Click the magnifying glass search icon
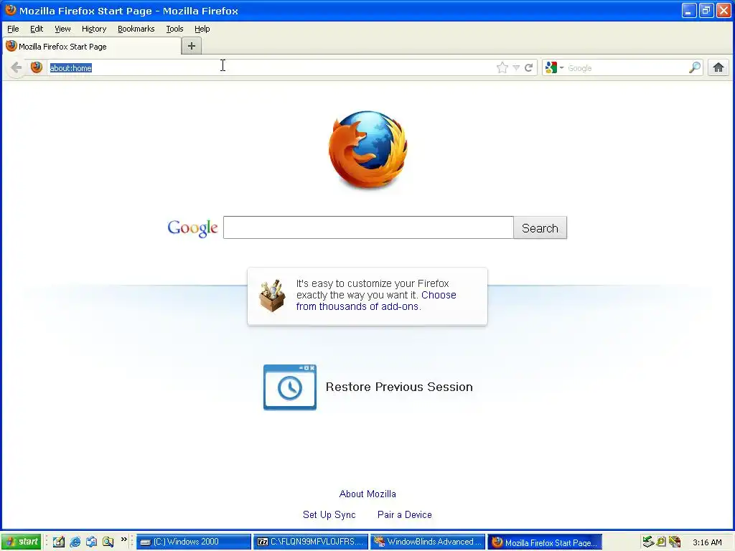The image size is (735, 551). coord(695,68)
